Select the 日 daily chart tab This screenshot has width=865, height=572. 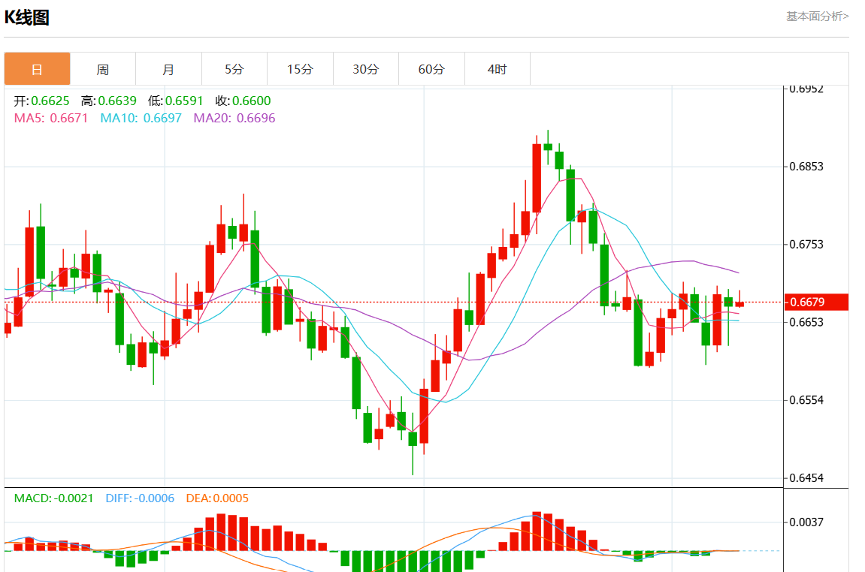[x=37, y=69]
